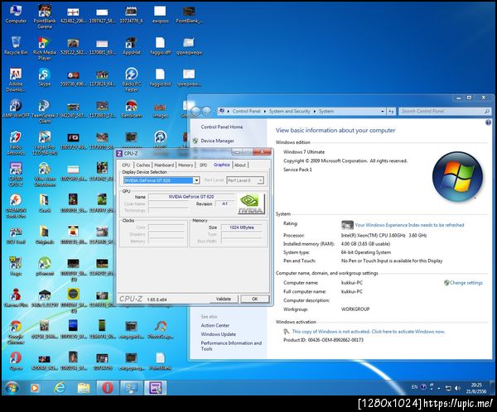
Task: Expand the Control Panel address bar history dropdown
Action: 382,111
